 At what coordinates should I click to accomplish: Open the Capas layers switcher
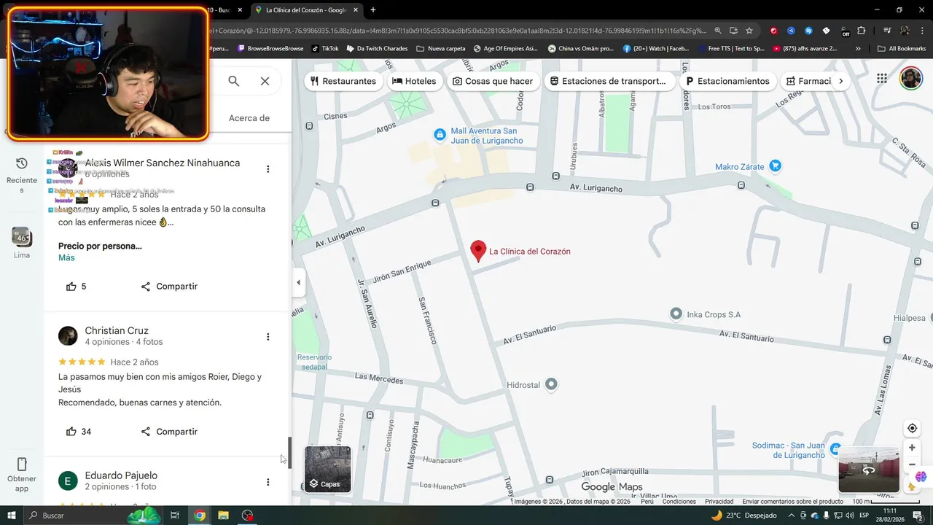(x=327, y=469)
